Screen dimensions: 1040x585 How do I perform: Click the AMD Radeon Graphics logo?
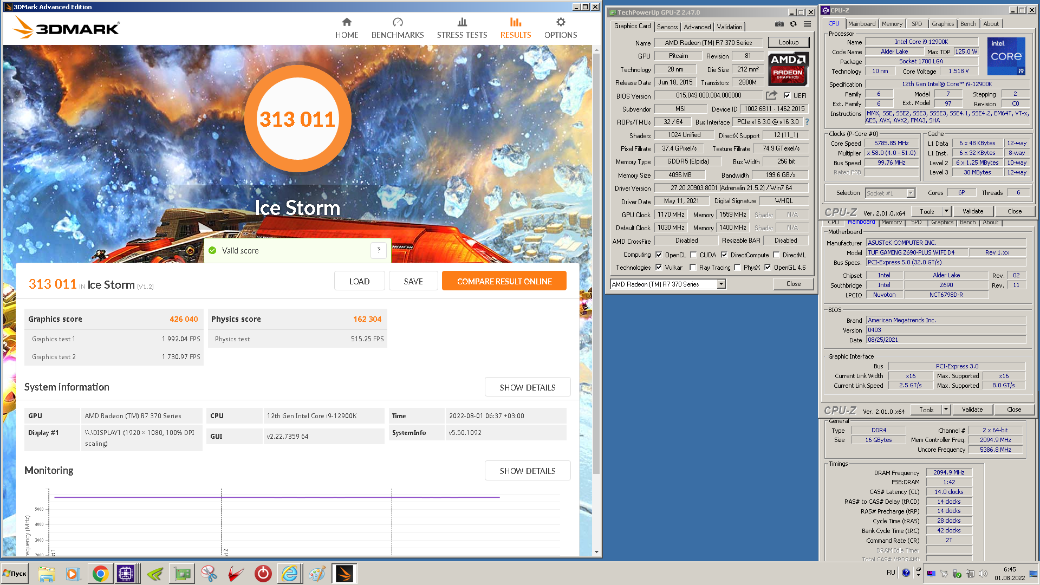(x=788, y=69)
